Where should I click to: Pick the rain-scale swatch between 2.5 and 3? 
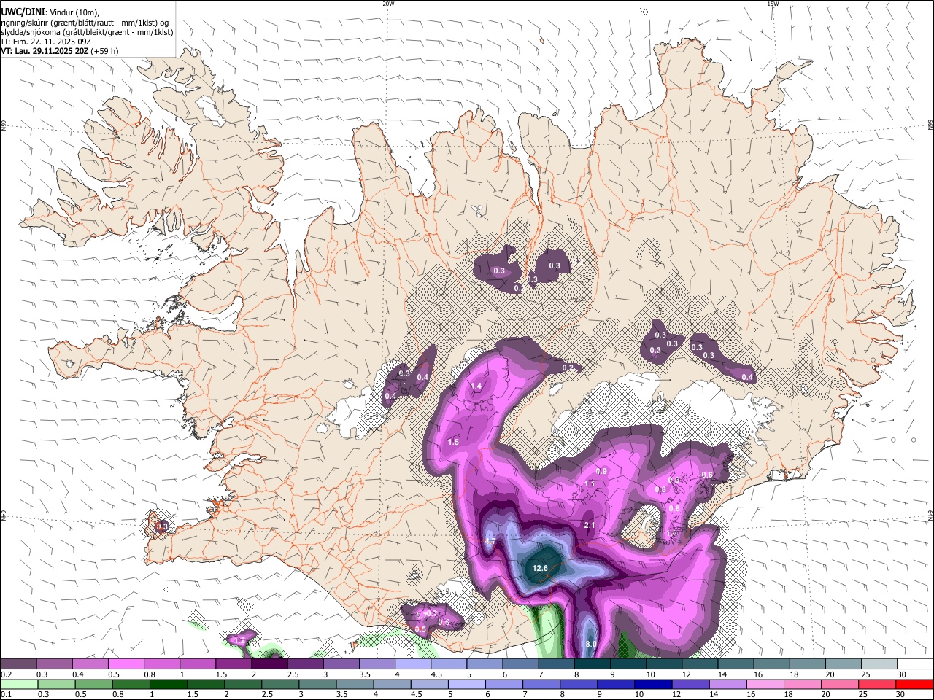tap(279, 685)
